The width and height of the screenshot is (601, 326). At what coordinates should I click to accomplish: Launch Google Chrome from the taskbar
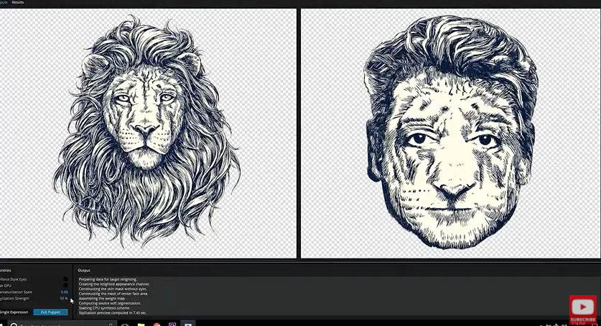tap(157, 324)
